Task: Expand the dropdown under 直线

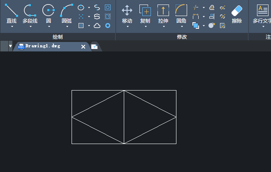Action: [x=12, y=26]
